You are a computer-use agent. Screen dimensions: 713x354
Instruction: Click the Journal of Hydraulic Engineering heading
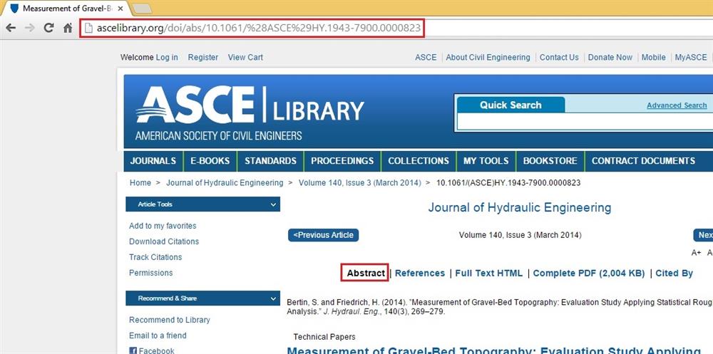tap(519, 208)
